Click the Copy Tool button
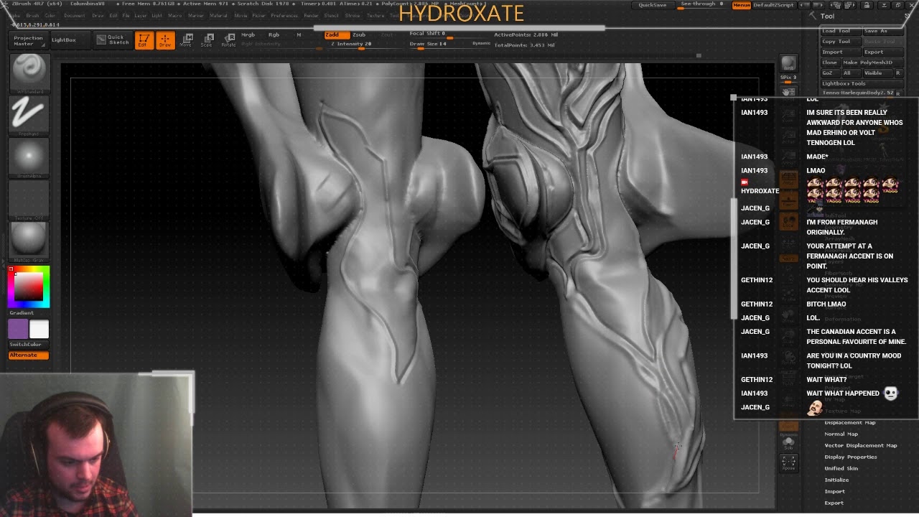 coord(840,41)
